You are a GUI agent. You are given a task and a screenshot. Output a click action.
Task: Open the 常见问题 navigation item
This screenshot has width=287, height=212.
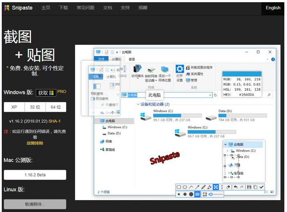[86, 7]
